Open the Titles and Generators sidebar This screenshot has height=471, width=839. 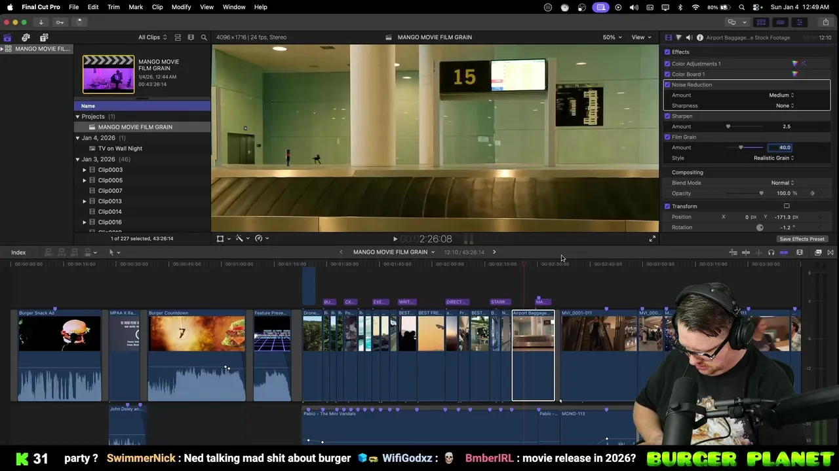pos(45,37)
